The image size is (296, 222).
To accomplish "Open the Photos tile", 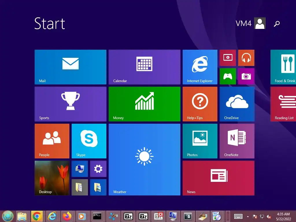I will click(x=200, y=141).
